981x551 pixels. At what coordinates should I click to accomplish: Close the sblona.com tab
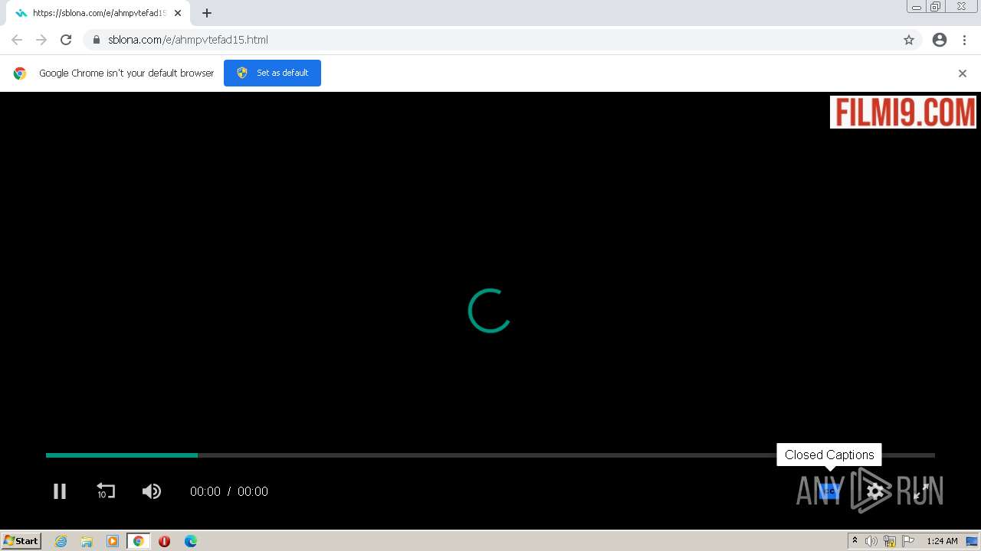coord(178,13)
